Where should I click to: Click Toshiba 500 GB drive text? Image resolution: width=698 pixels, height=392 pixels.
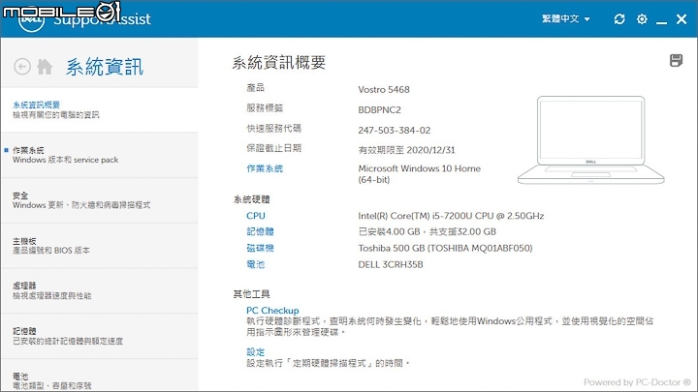click(445, 248)
